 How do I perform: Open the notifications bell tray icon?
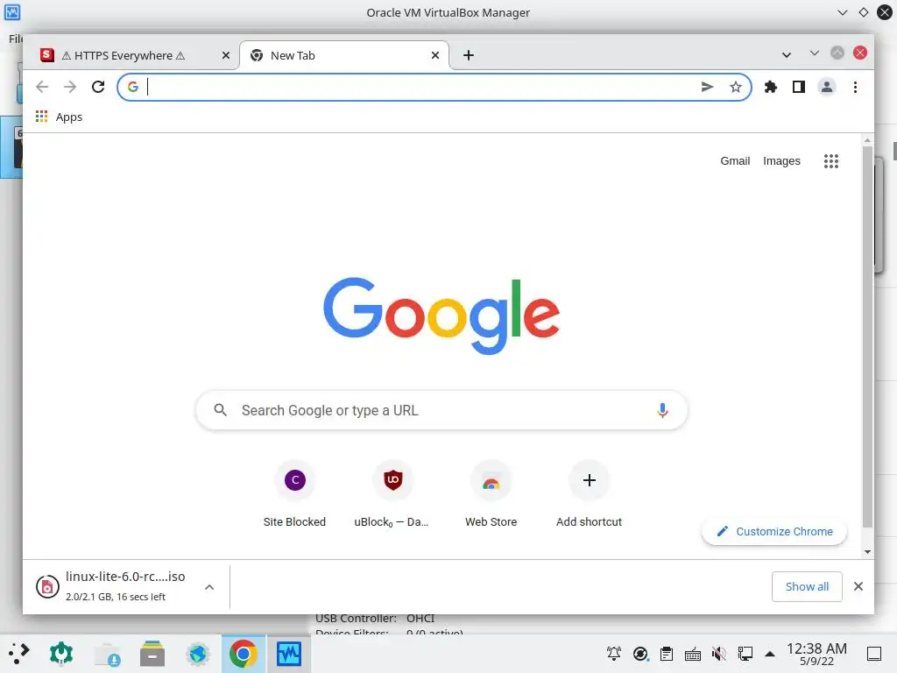pyautogui.click(x=614, y=654)
